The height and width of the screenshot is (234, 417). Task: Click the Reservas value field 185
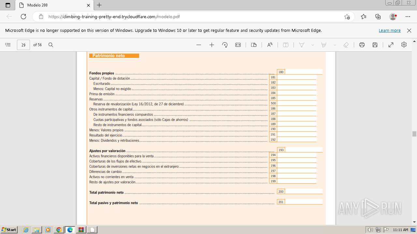point(296,98)
